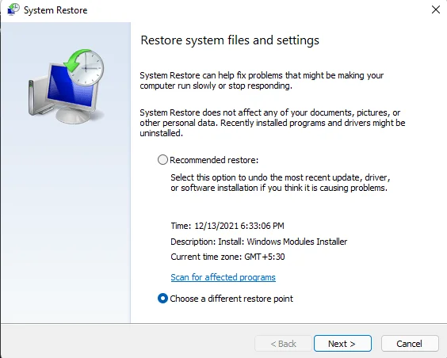Viewport: 447px width, 358px height.
Task: Click the greyed-out Back button
Action: 283,344
